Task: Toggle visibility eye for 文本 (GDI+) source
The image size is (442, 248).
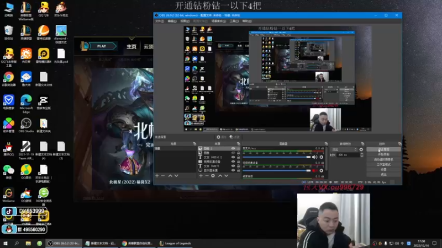Action: click(233, 166)
